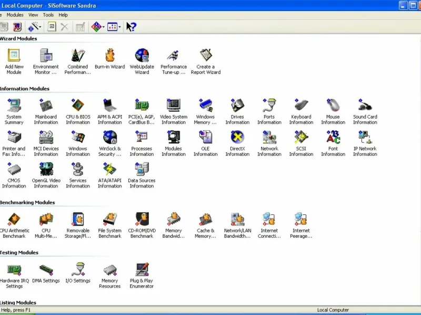Select the System Summary module
The image size is (421, 315).
coord(14,111)
